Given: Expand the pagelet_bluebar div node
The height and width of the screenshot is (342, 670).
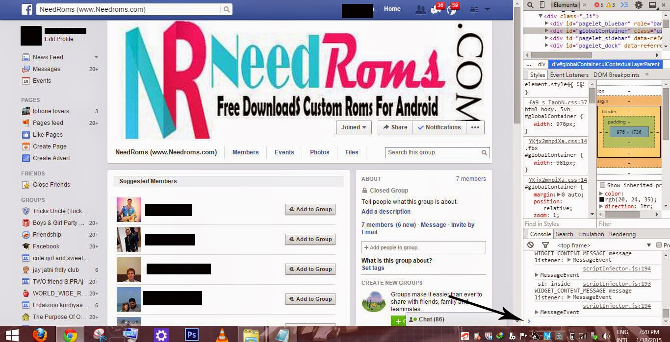Looking at the screenshot, I should click(547, 23).
